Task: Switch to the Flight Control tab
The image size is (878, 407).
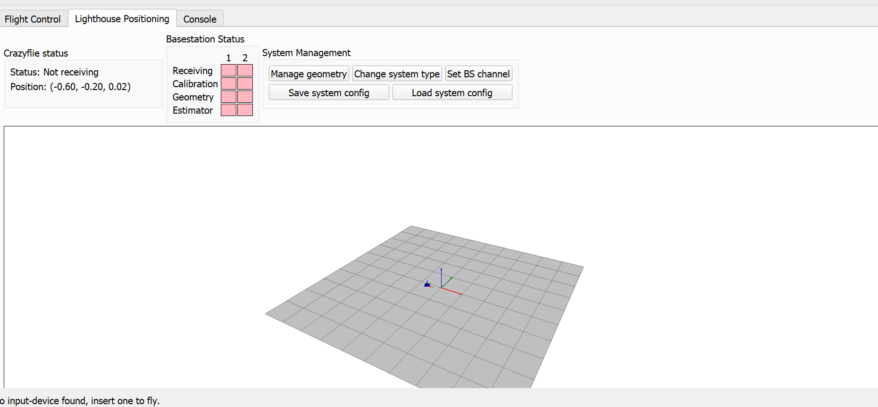Action: tap(33, 19)
